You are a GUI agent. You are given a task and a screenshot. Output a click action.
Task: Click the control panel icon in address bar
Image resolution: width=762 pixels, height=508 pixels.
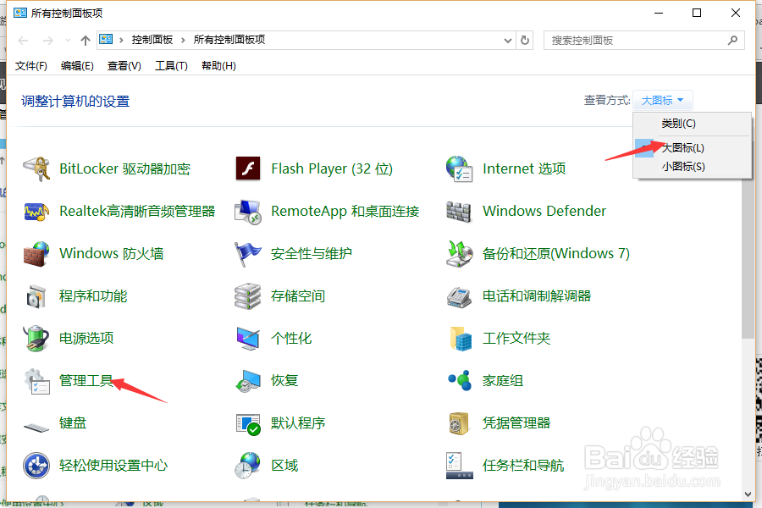point(106,40)
